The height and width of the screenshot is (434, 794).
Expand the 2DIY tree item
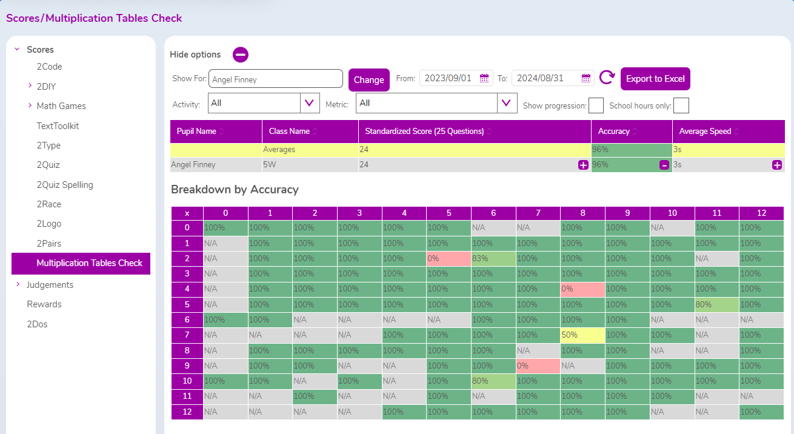[x=30, y=86]
